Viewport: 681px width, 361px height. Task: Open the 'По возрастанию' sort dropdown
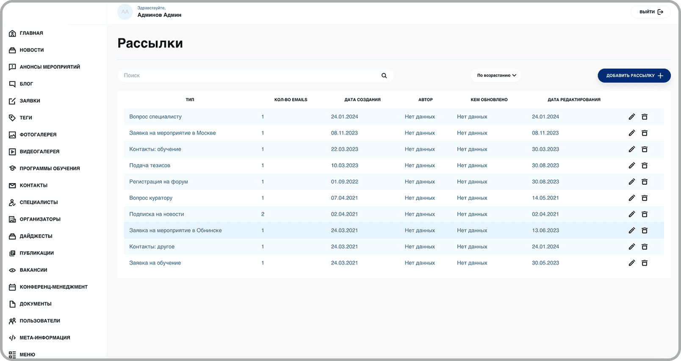(496, 75)
